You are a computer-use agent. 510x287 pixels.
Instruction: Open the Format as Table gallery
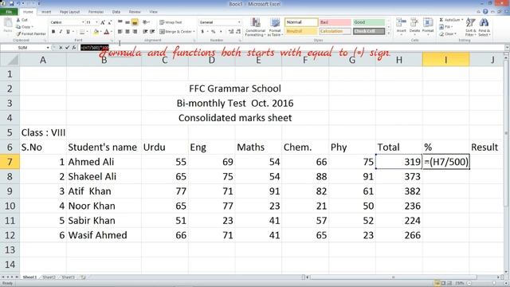[275, 27]
